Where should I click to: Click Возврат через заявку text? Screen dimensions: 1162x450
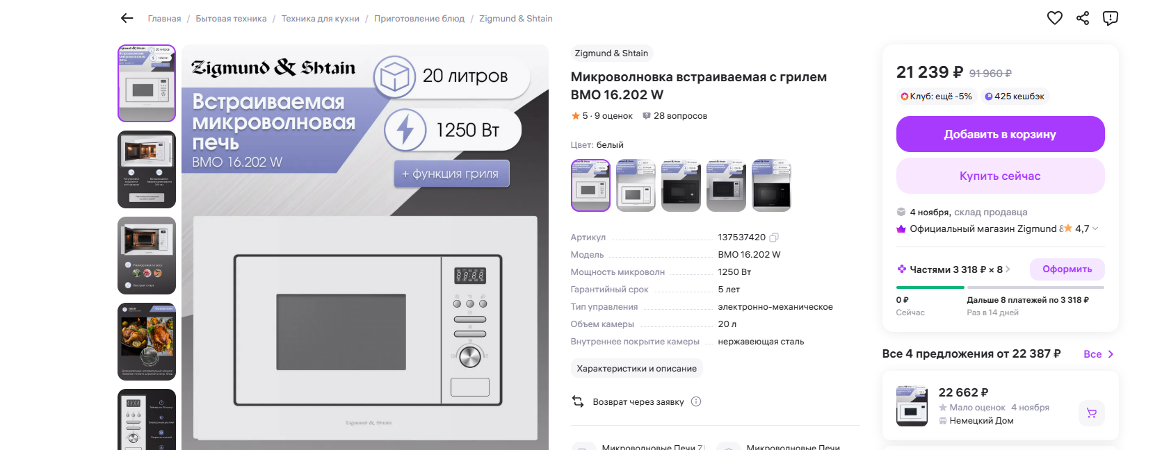tap(638, 402)
